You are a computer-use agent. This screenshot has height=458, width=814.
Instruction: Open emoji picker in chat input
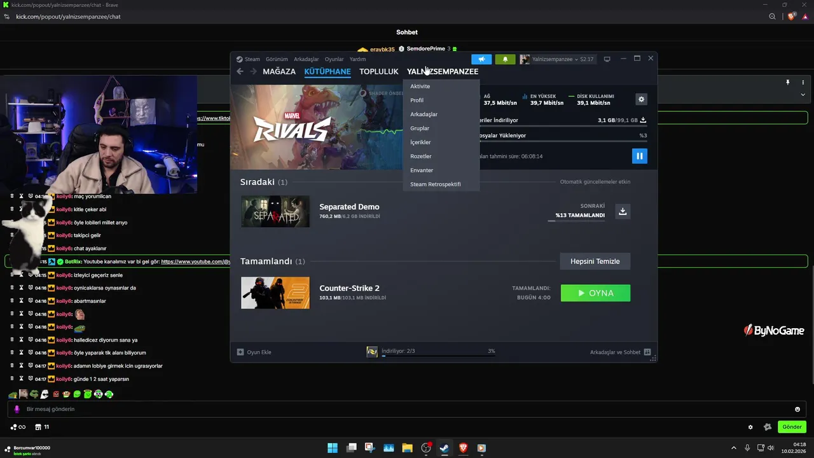click(x=797, y=409)
